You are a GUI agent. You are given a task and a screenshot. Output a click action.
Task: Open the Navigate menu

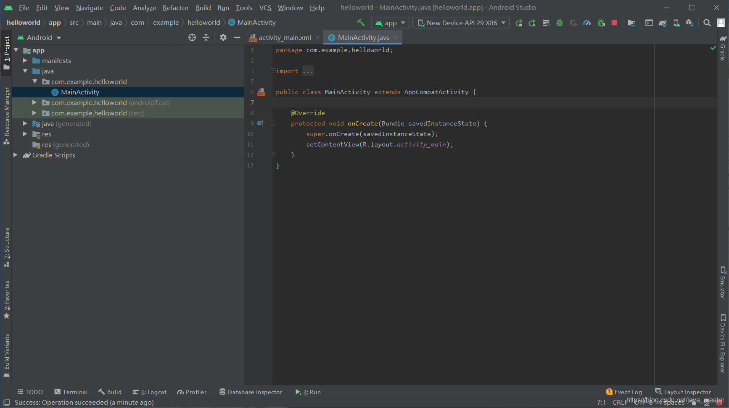point(90,8)
